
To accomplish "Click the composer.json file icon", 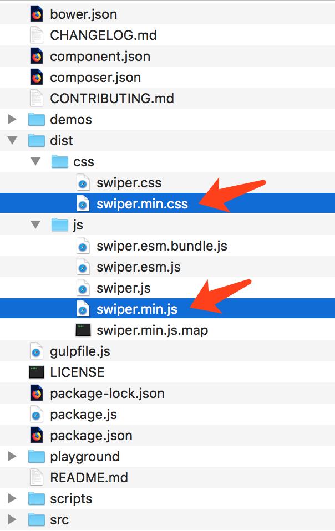I will pos(37,78).
